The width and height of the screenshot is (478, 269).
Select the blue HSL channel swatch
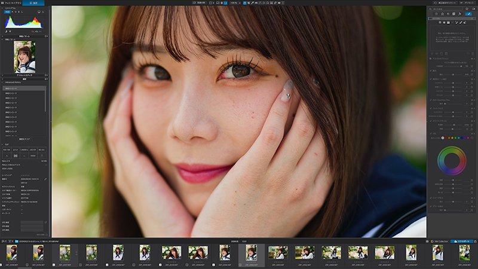[462, 138]
